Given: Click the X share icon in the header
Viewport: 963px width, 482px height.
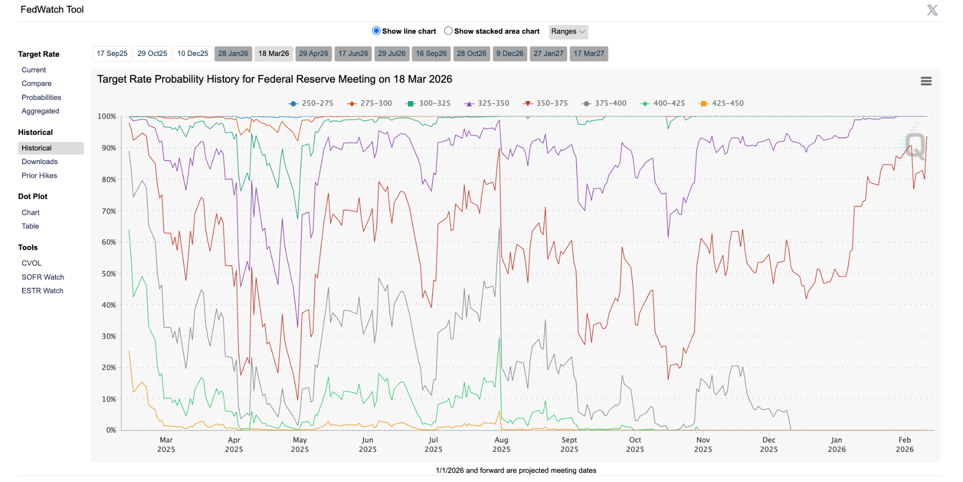Looking at the screenshot, I should (x=932, y=10).
